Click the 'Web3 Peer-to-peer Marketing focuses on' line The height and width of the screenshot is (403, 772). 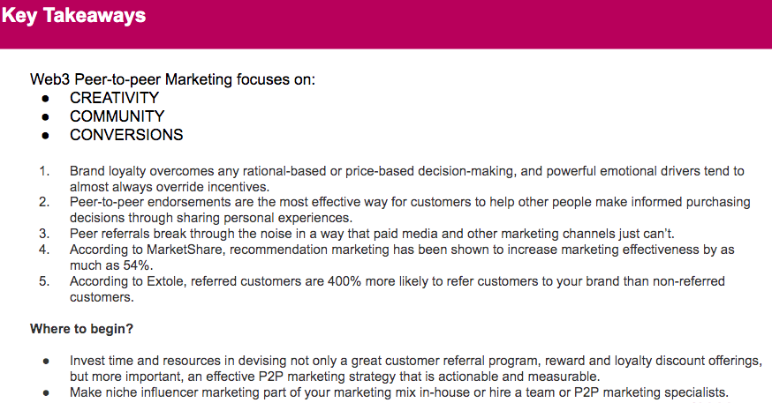172,79
